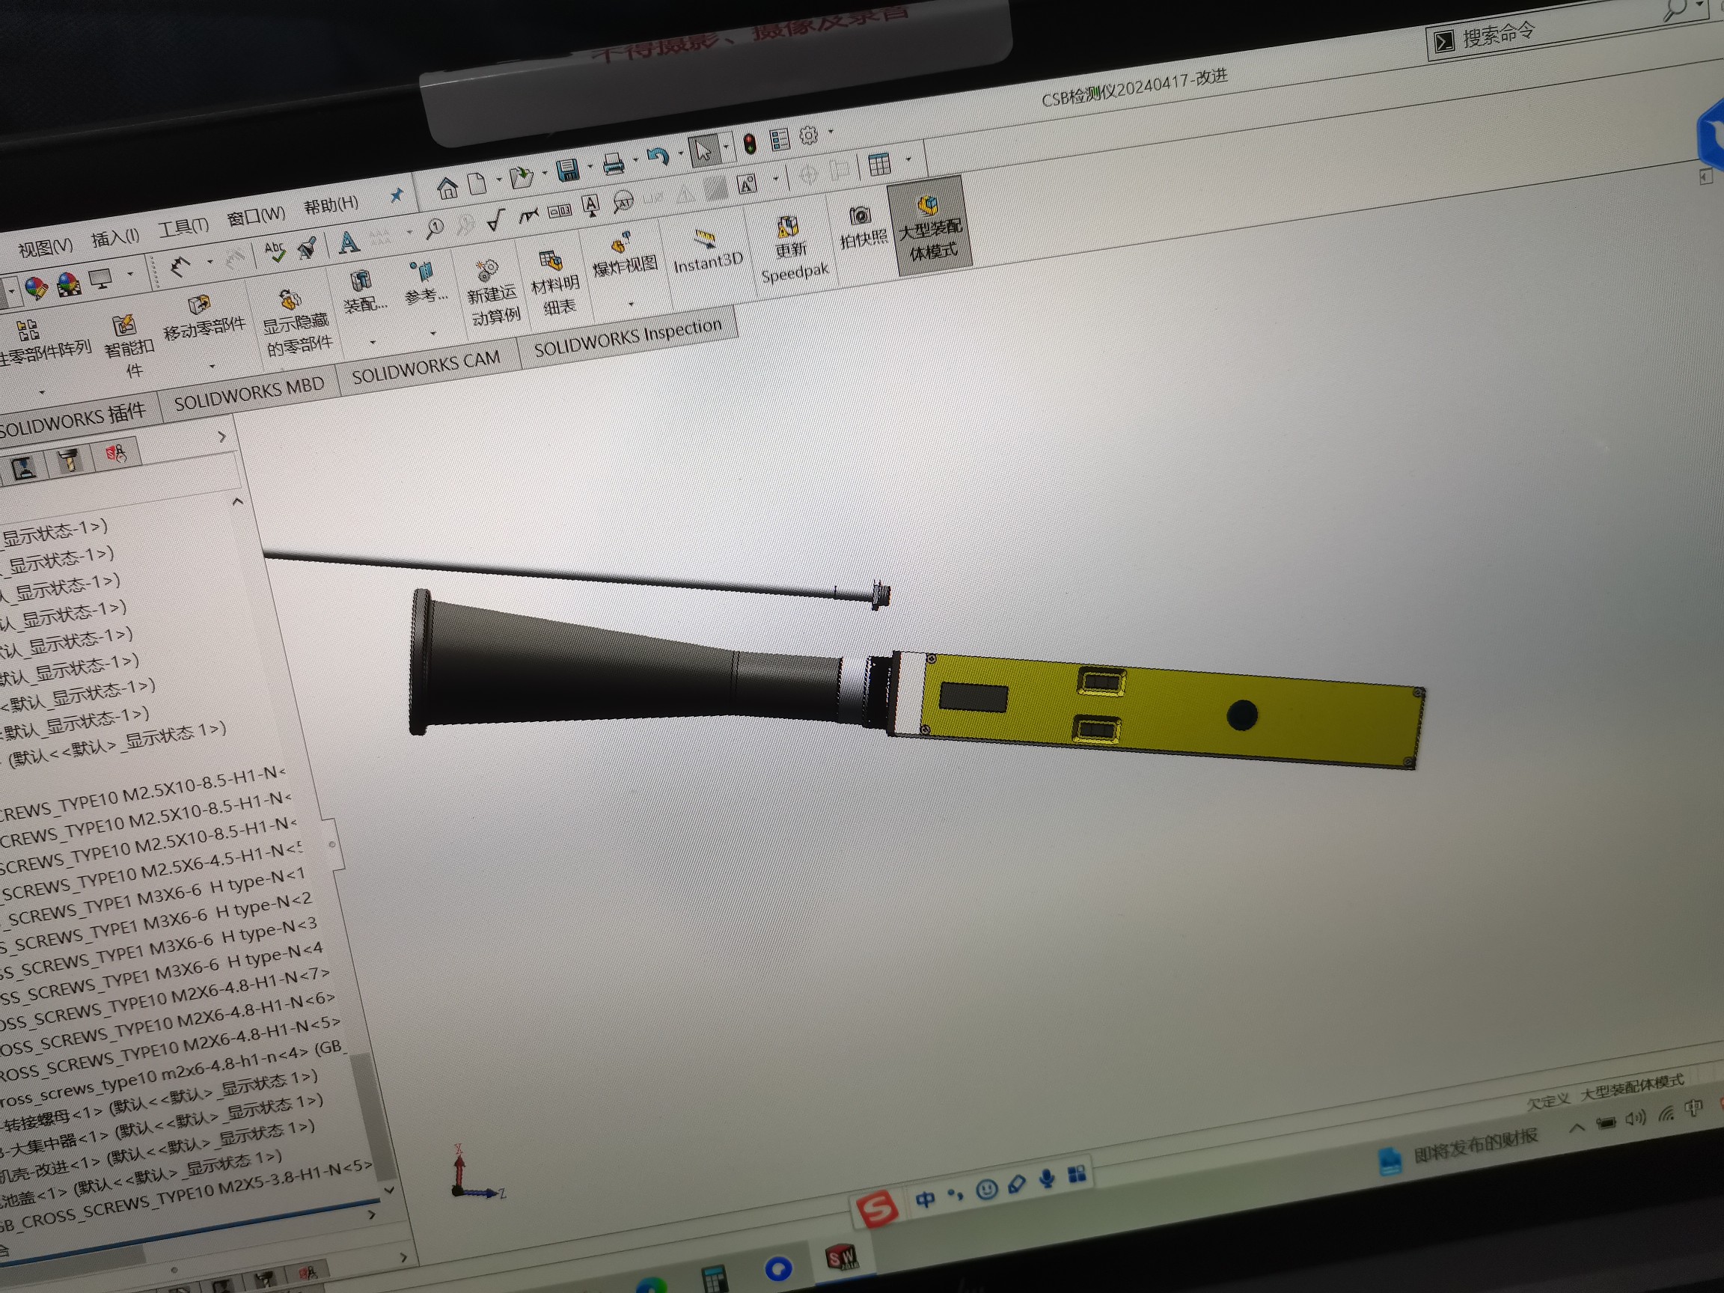Open dropdown beside the table grid icon
This screenshot has width=1724, height=1293.
pos(908,160)
